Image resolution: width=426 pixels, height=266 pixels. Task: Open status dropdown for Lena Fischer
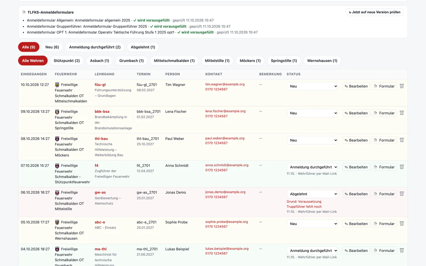[312, 113]
